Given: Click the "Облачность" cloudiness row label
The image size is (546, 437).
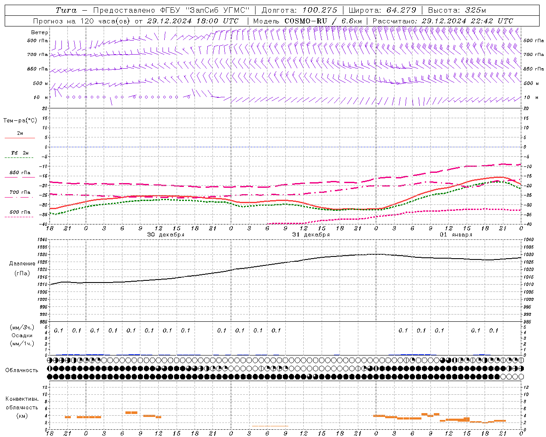Looking at the screenshot, I should coord(22,370).
